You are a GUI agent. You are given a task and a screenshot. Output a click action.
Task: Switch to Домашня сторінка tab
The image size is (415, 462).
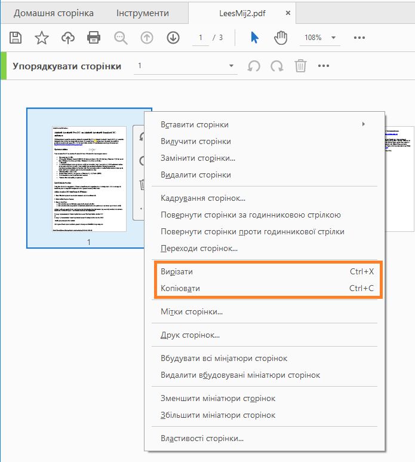pos(54,13)
